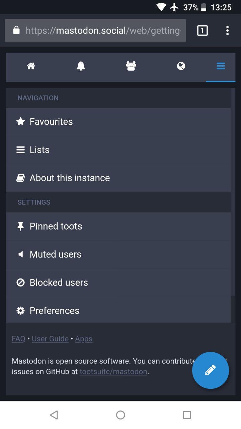Screen dimensions: 241x429
Task: Open Favourites from navigation
Action: pyautogui.click(x=51, y=121)
